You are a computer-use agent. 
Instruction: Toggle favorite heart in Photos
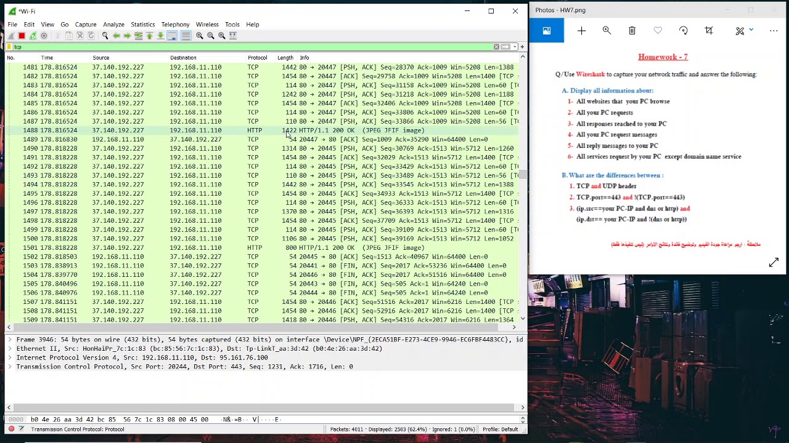pyautogui.click(x=658, y=31)
